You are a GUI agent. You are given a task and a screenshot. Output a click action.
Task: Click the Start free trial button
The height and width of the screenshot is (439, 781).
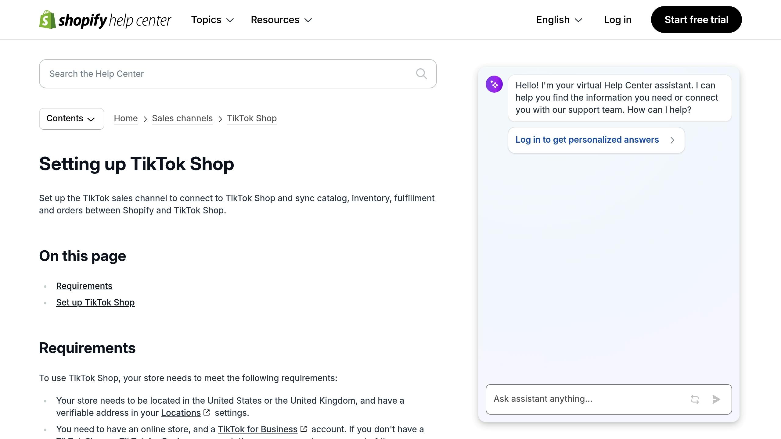click(x=696, y=20)
